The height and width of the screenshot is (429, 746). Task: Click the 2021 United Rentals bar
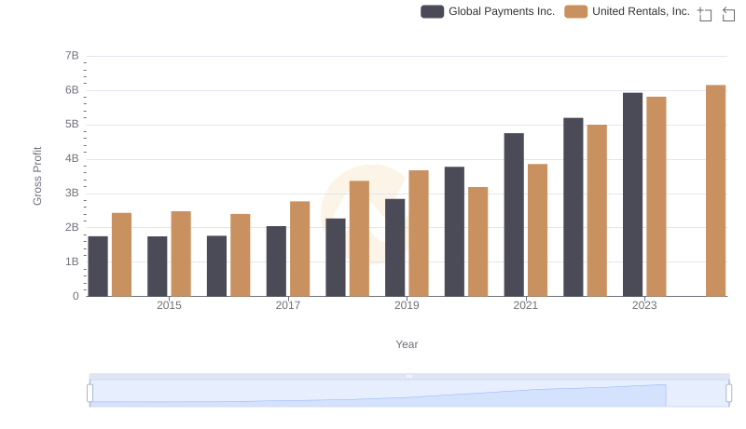pyautogui.click(x=538, y=230)
